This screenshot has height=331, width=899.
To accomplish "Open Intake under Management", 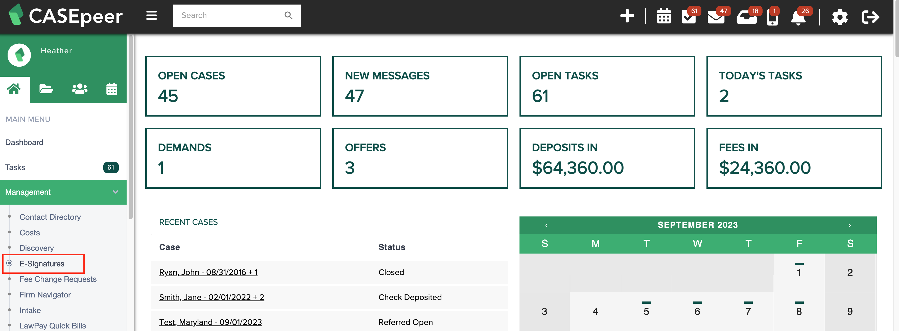I will point(30,310).
